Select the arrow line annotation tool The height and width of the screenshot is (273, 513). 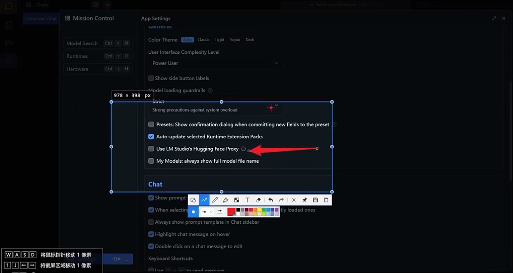[x=204, y=200]
